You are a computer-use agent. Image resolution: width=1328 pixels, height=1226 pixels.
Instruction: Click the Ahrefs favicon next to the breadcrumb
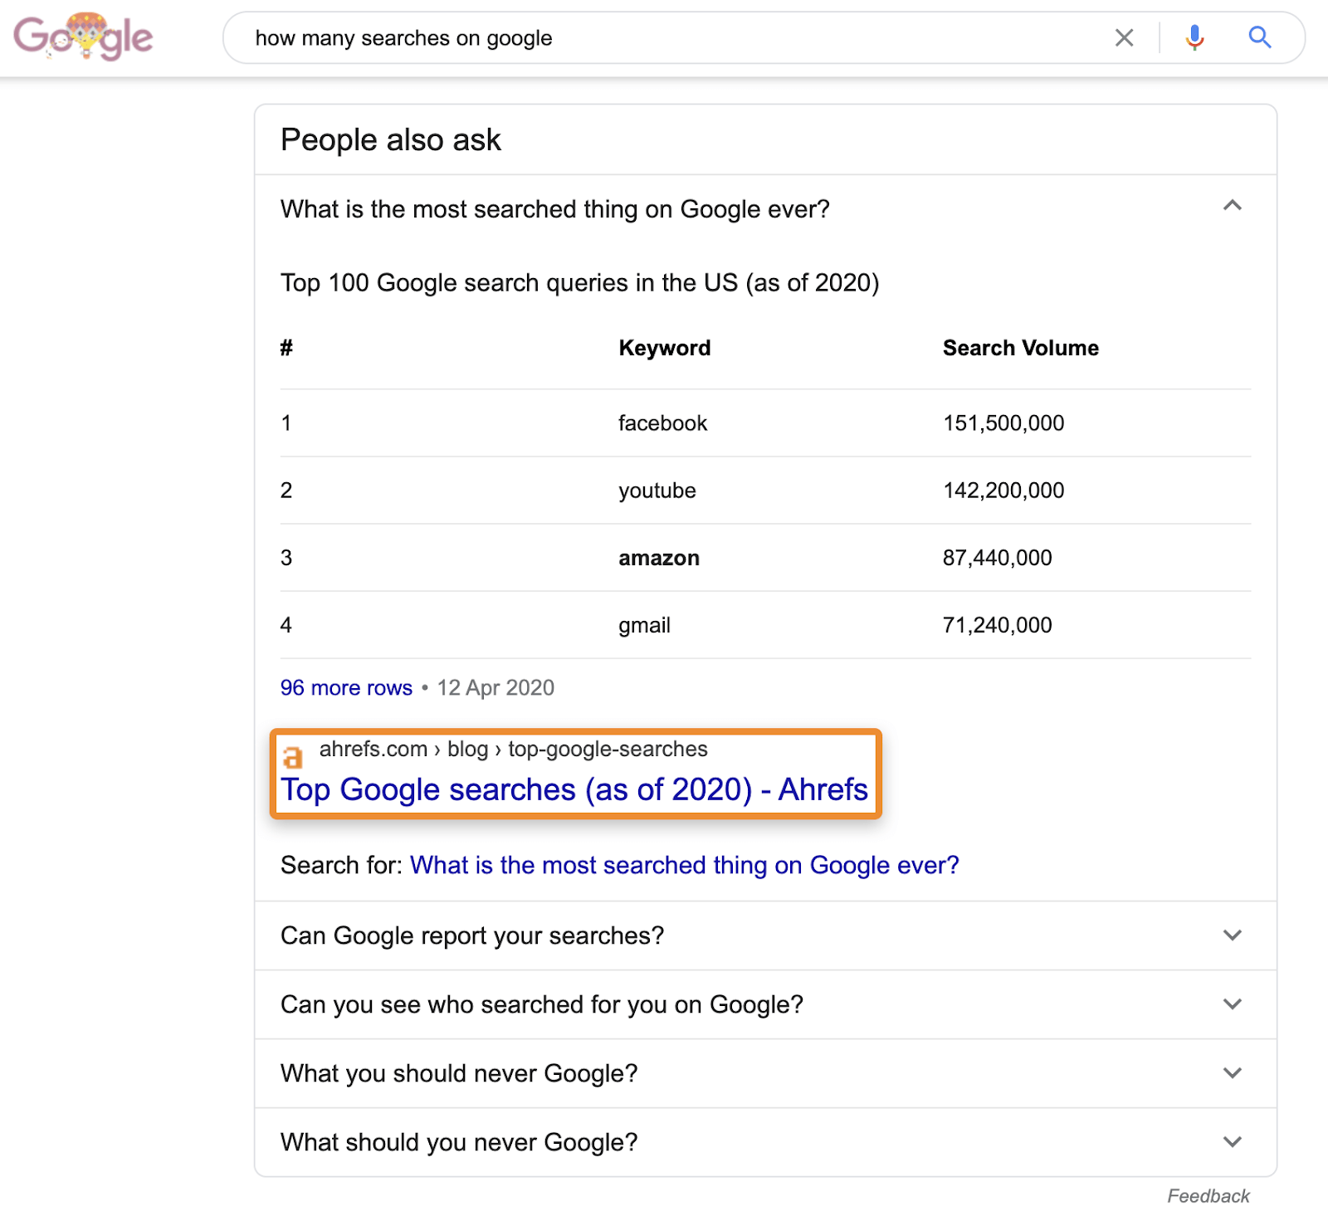click(x=292, y=755)
